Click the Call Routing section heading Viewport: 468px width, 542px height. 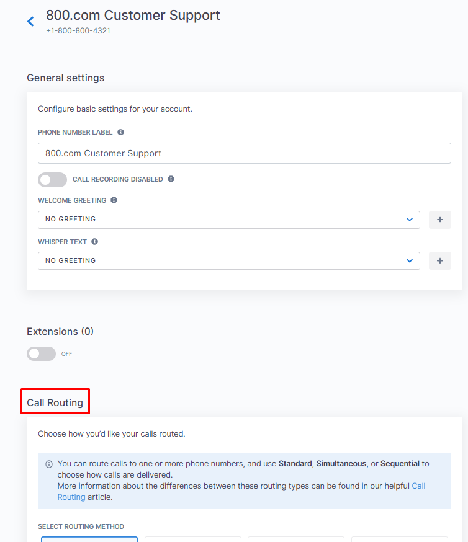(55, 402)
